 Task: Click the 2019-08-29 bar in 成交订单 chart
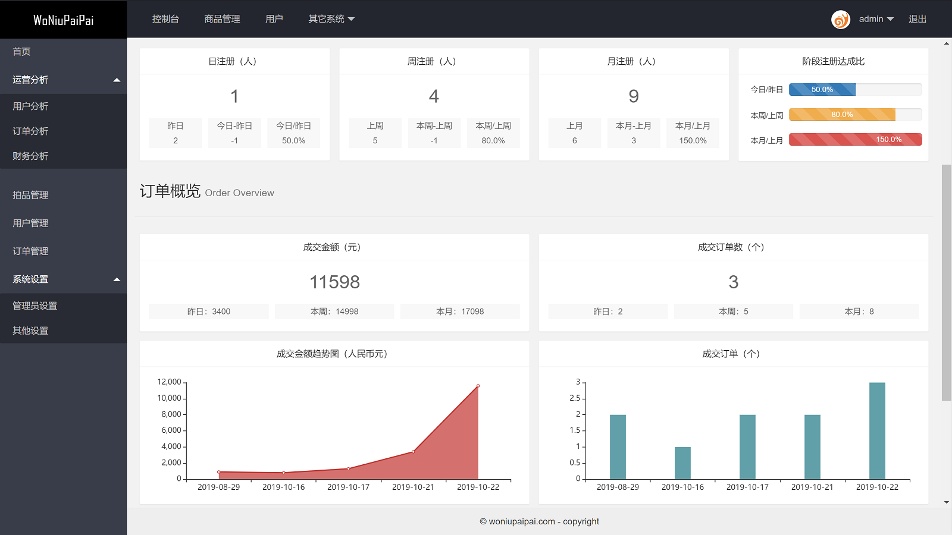click(x=618, y=447)
